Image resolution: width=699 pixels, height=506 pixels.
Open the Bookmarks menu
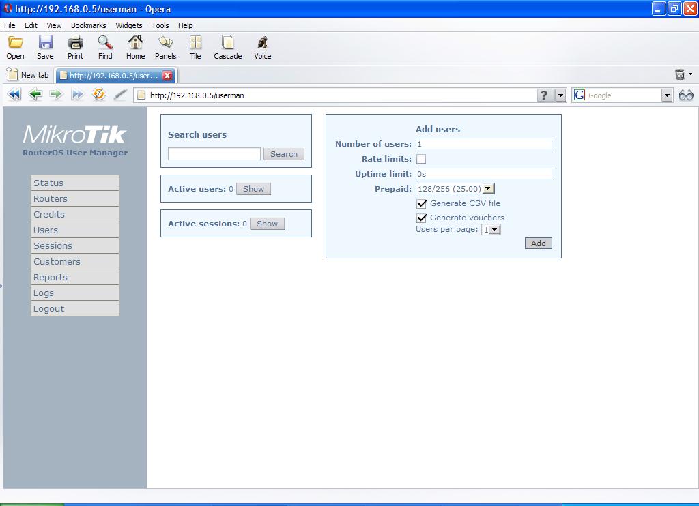click(88, 25)
